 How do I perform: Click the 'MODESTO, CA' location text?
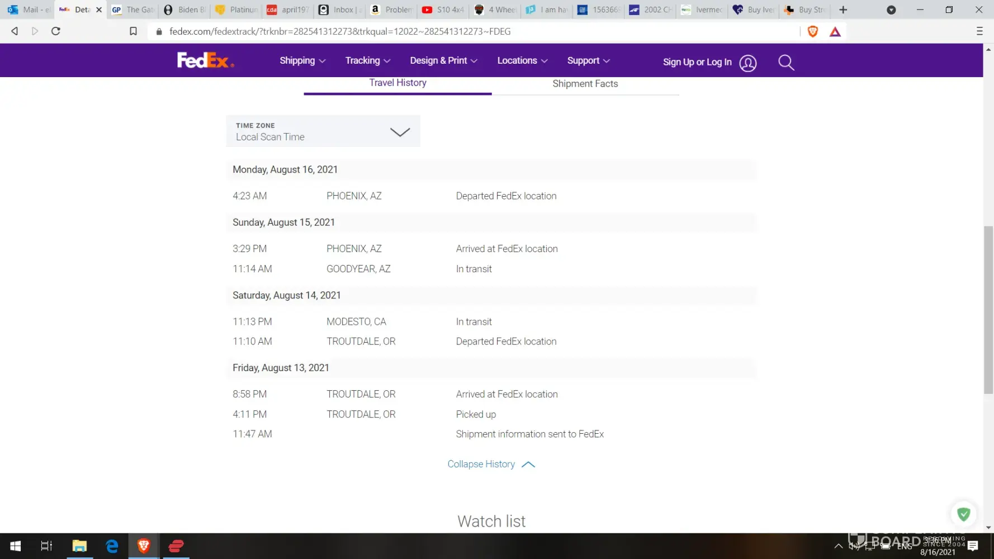[356, 321]
